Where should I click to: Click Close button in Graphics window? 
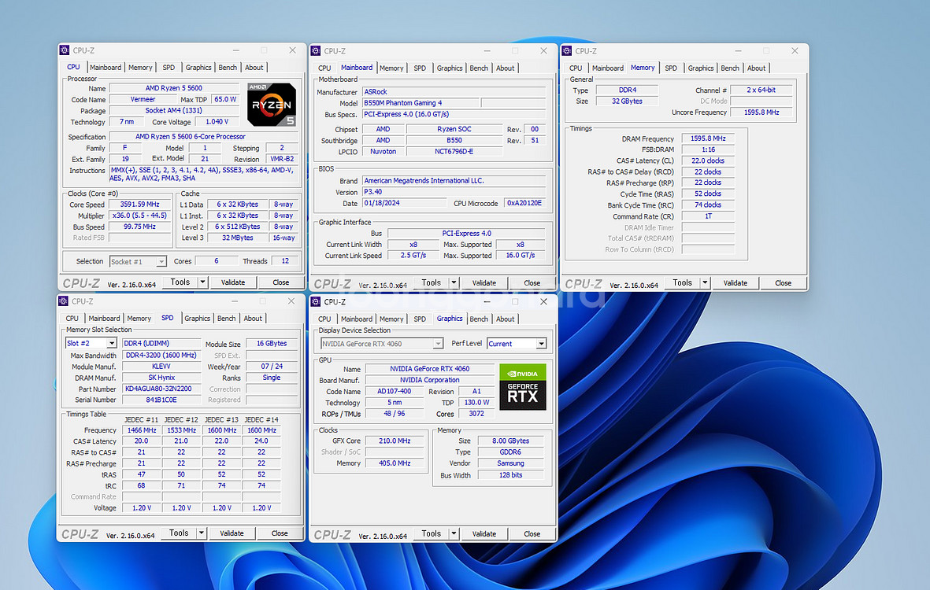click(532, 533)
